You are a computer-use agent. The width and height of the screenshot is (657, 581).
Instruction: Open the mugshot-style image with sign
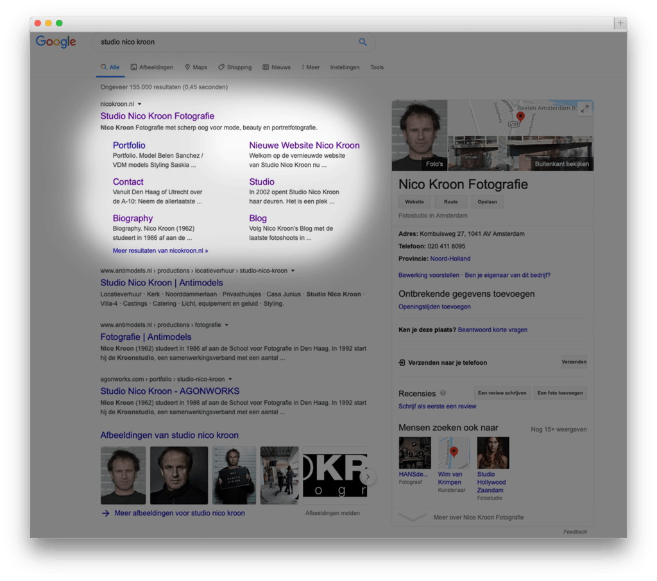click(x=234, y=475)
